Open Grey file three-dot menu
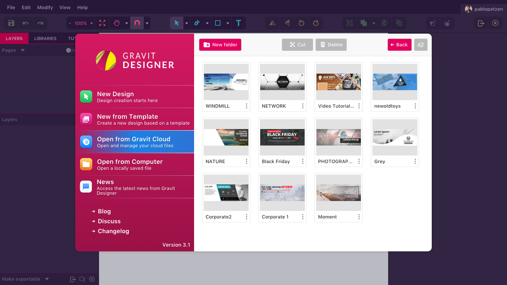The height and width of the screenshot is (285, 507). 415,161
